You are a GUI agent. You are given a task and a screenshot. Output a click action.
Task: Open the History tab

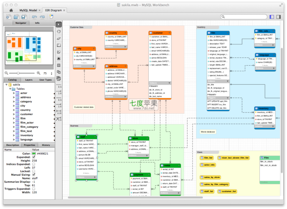(46, 145)
